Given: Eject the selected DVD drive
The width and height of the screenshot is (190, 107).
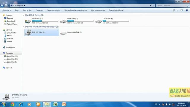Looking at the screenshot, I should [17, 10].
